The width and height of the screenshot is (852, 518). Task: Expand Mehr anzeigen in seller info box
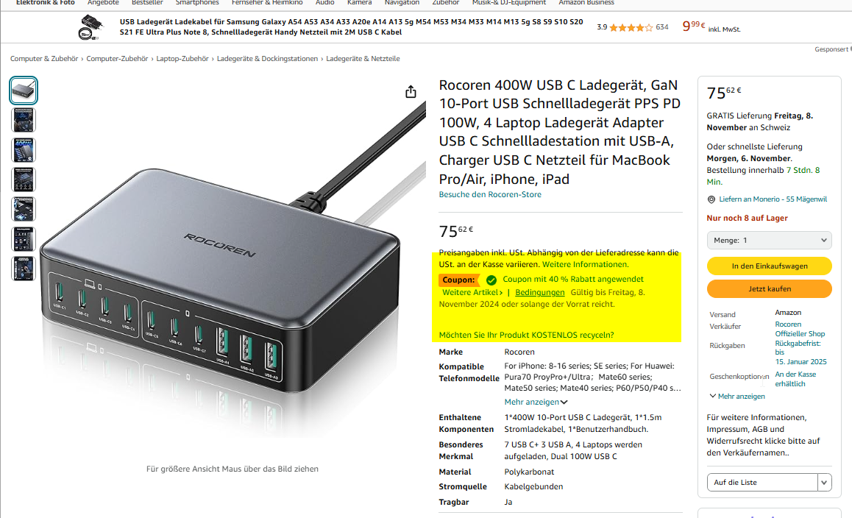[737, 397]
